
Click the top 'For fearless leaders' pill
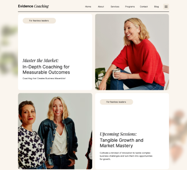coord(39,21)
